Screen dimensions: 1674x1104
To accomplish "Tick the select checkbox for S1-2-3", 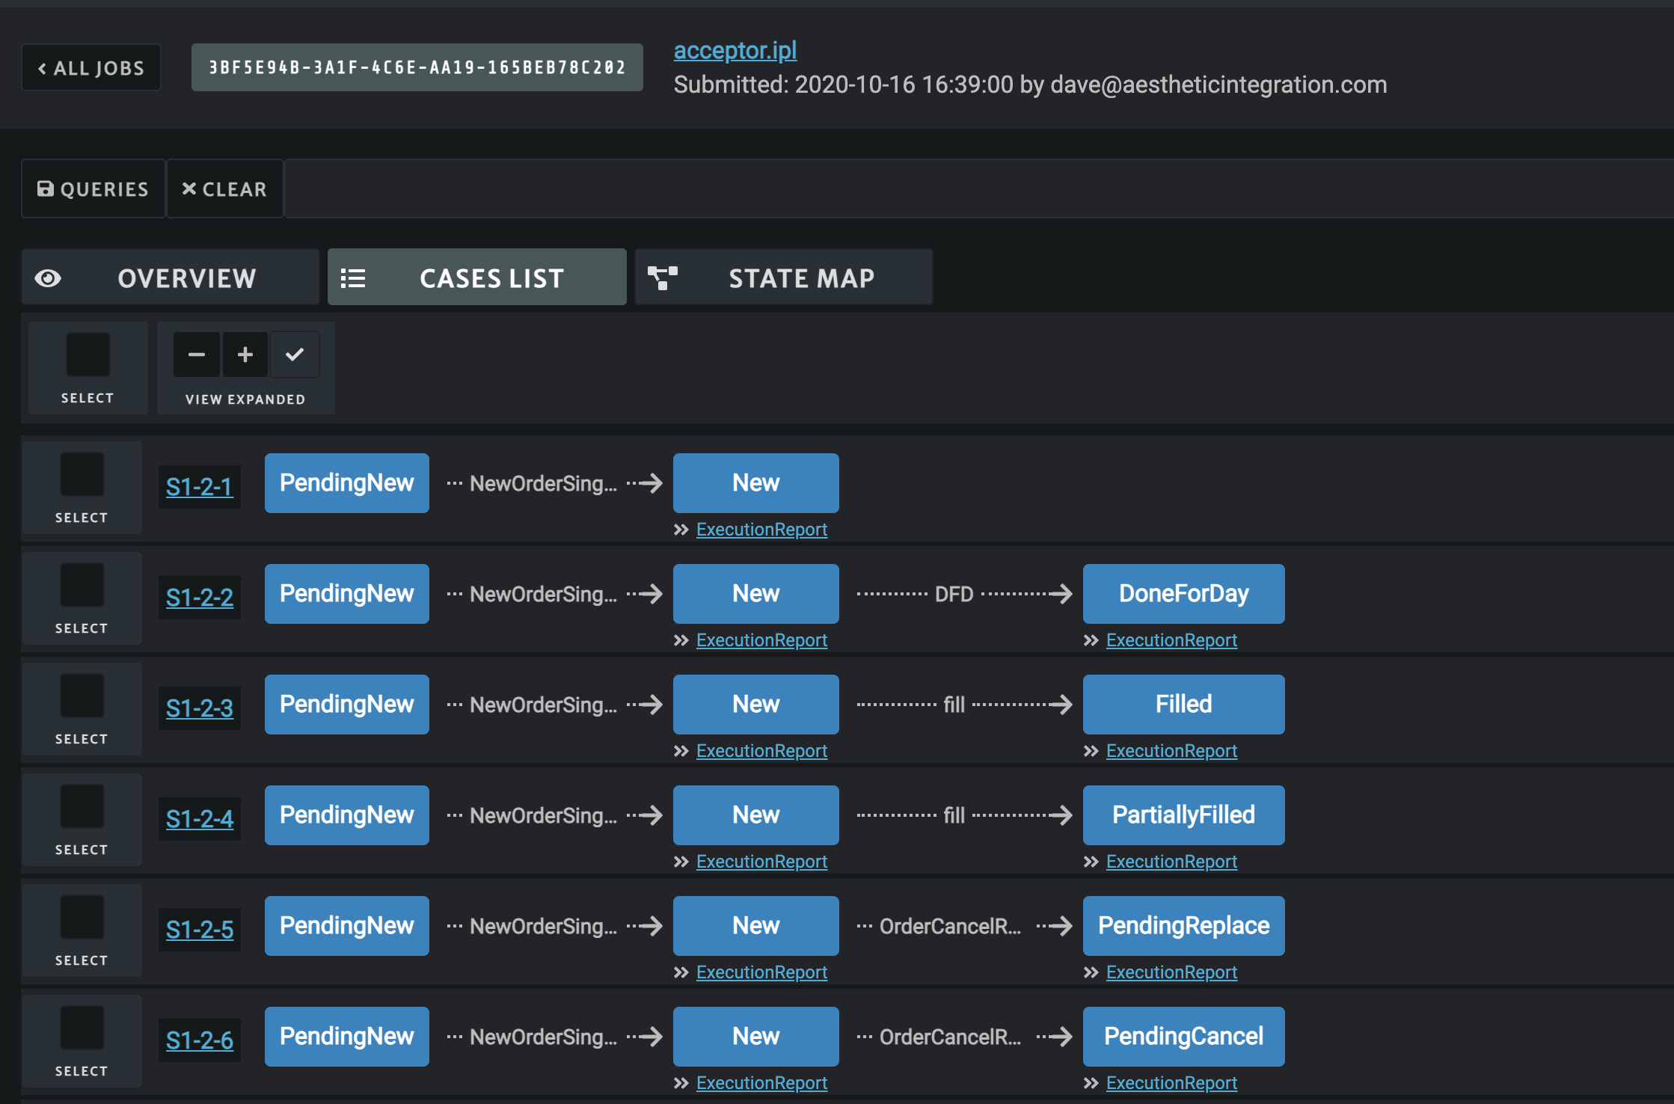I will (82, 696).
